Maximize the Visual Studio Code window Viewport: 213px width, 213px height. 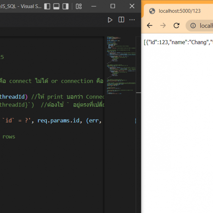113,6
